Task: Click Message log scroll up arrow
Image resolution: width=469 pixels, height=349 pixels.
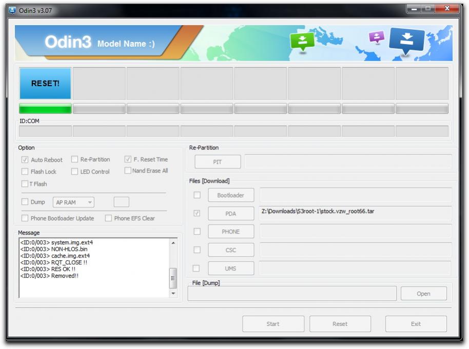Action: click(173, 243)
